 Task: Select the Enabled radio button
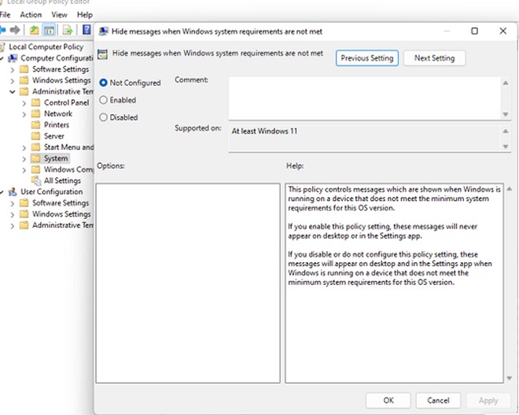pos(104,100)
